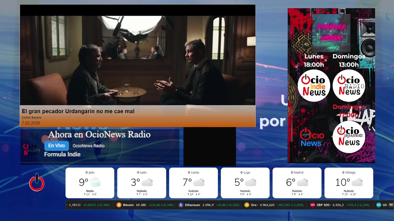Click the location pin next to Lugo

241,173
